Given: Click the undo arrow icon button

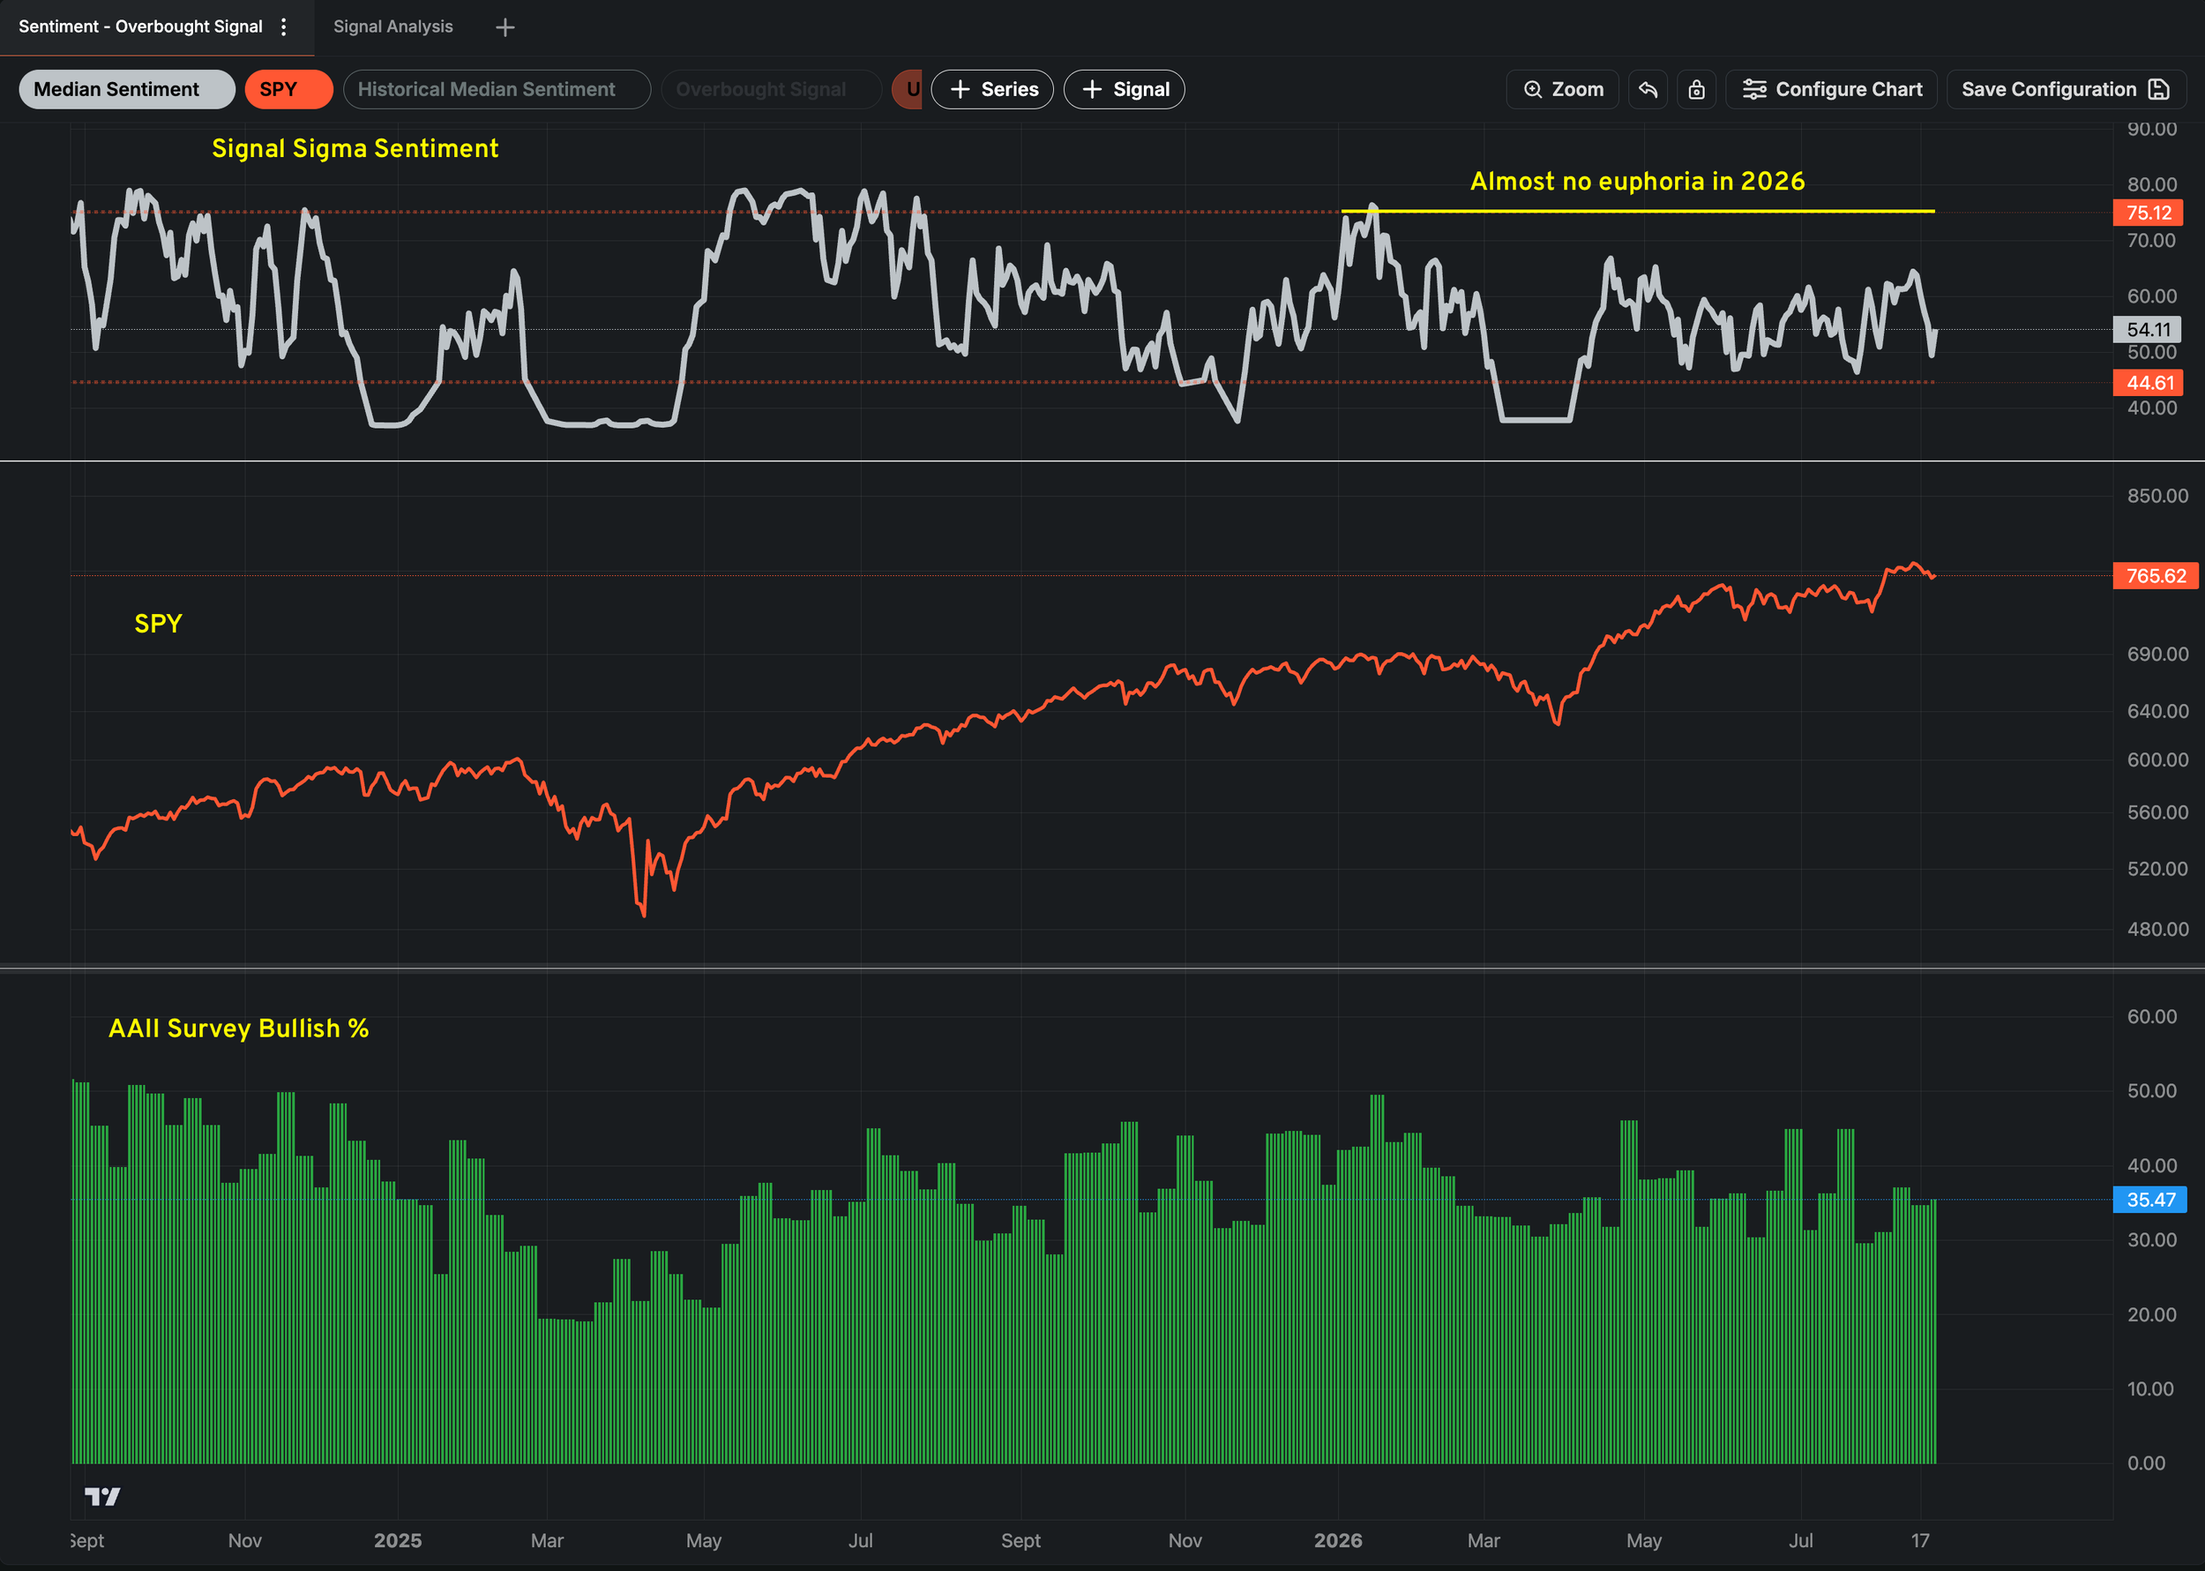Looking at the screenshot, I should [x=1648, y=89].
